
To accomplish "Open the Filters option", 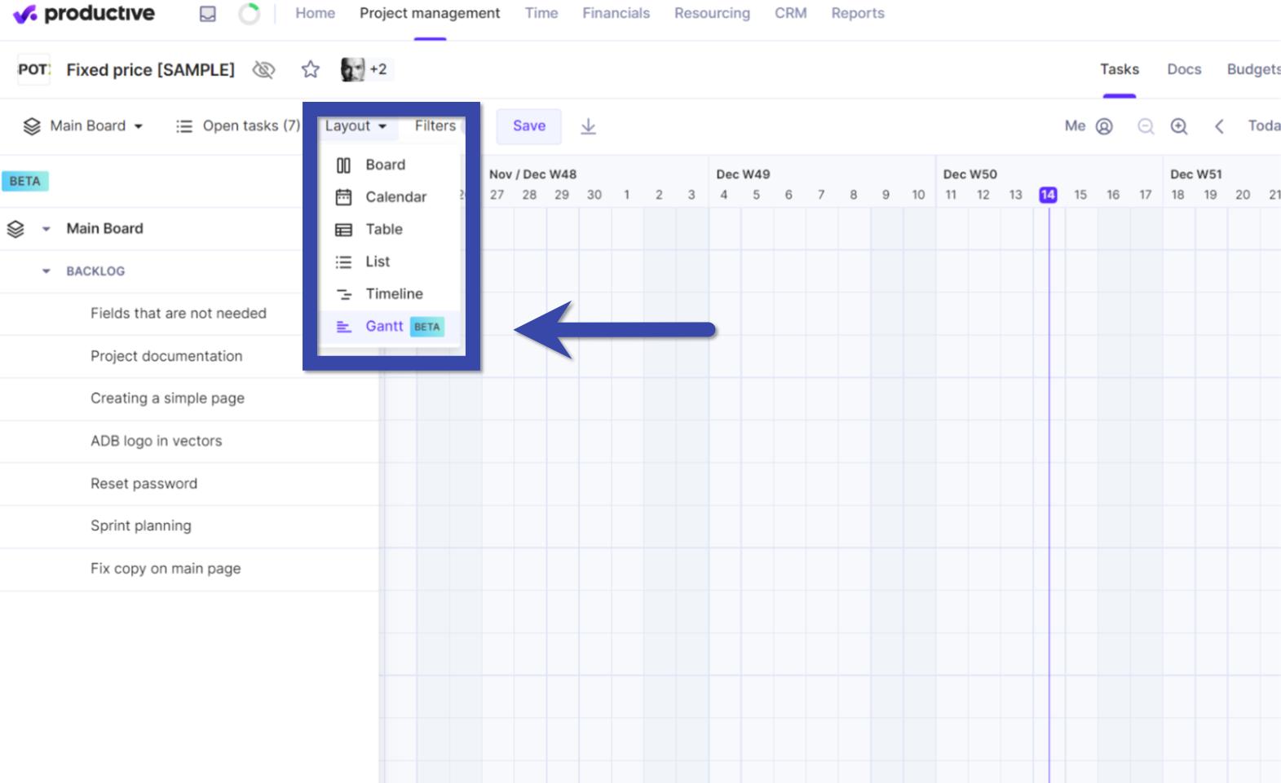I will click(435, 125).
